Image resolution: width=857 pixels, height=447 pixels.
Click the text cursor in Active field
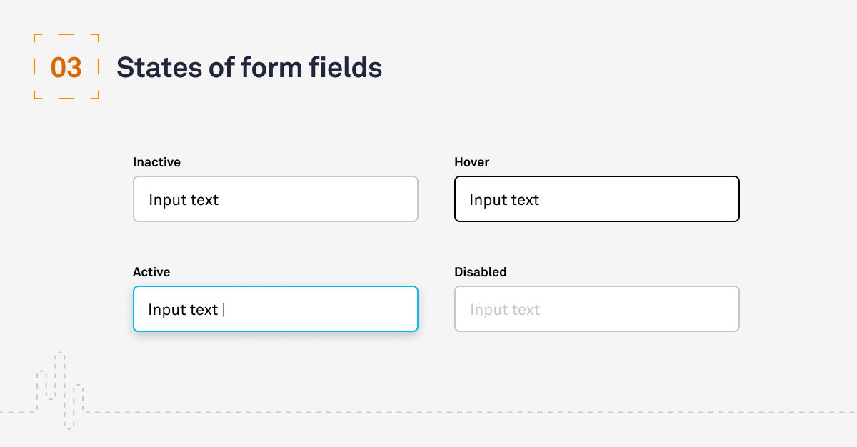click(x=224, y=310)
